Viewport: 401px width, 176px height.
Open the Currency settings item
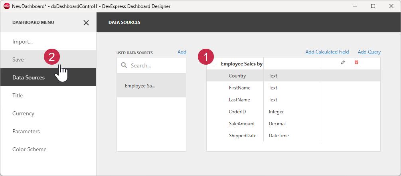(x=48, y=113)
